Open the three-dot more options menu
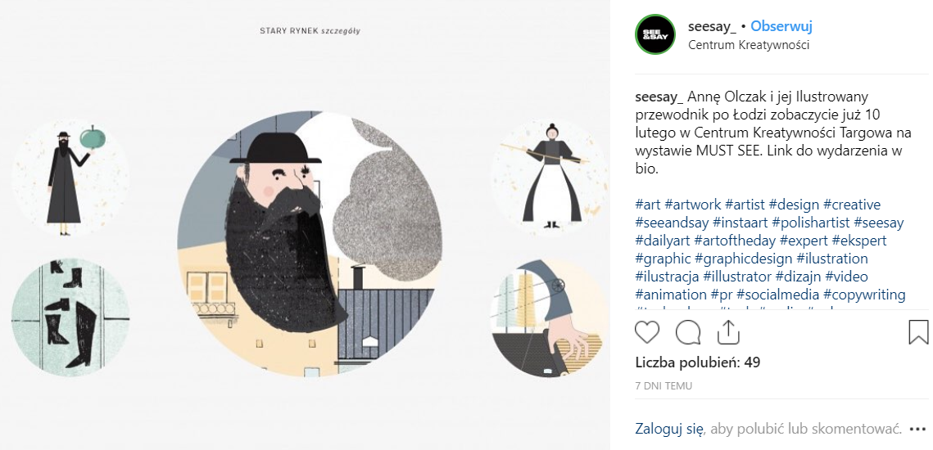This screenshot has height=450, width=933. (x=922, y=429)
